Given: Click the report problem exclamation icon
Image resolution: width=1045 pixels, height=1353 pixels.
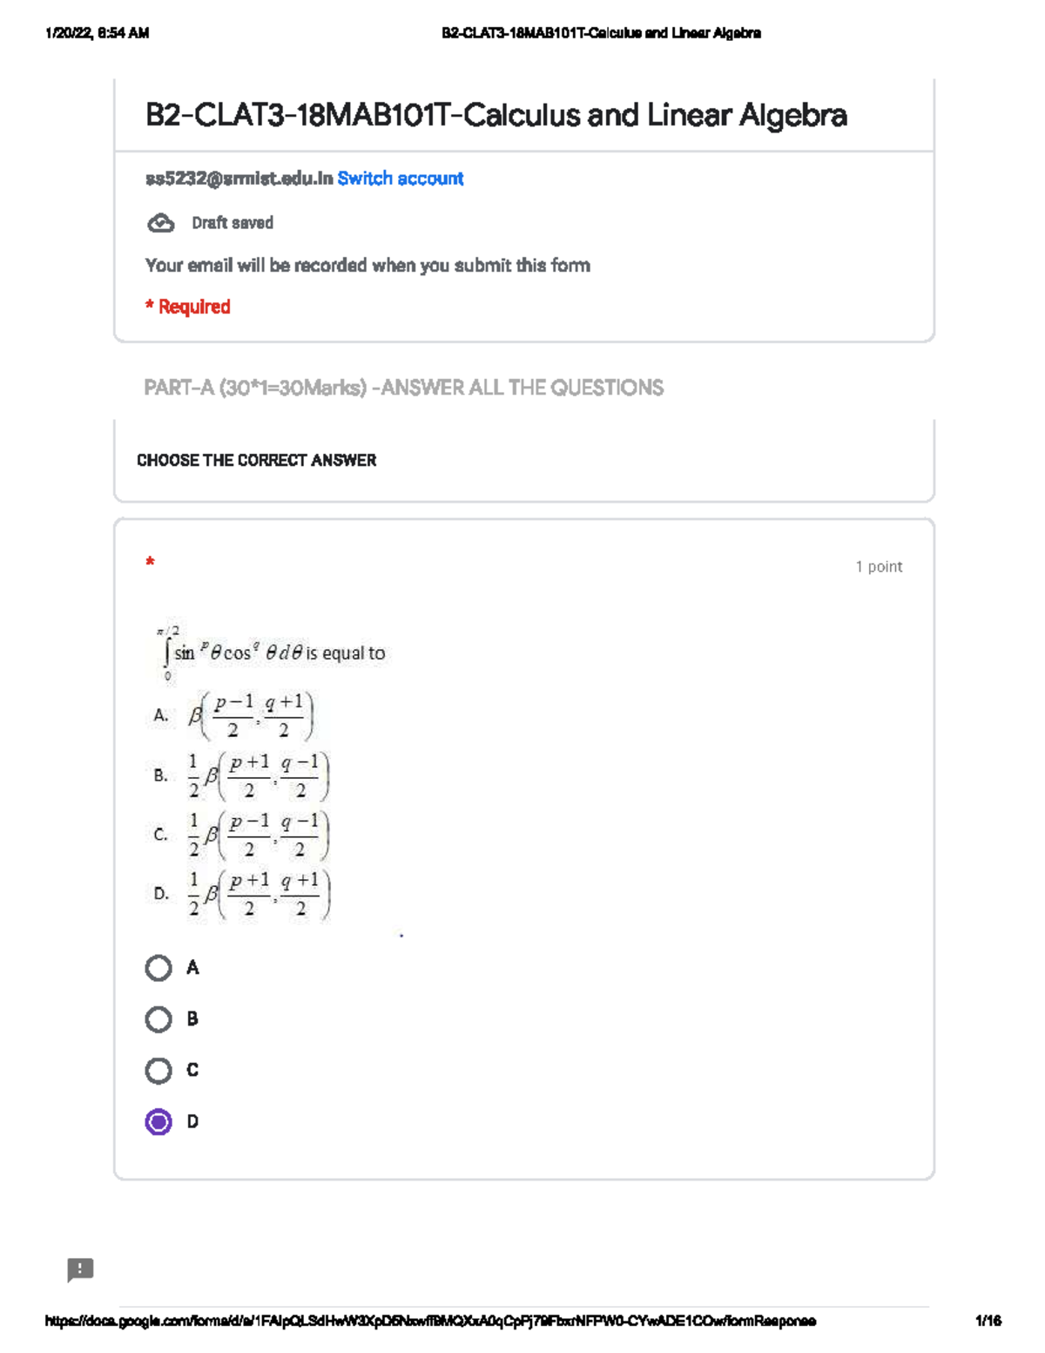Looking at the screenshot, I should pyautogui.click(x=80, y=1269).
